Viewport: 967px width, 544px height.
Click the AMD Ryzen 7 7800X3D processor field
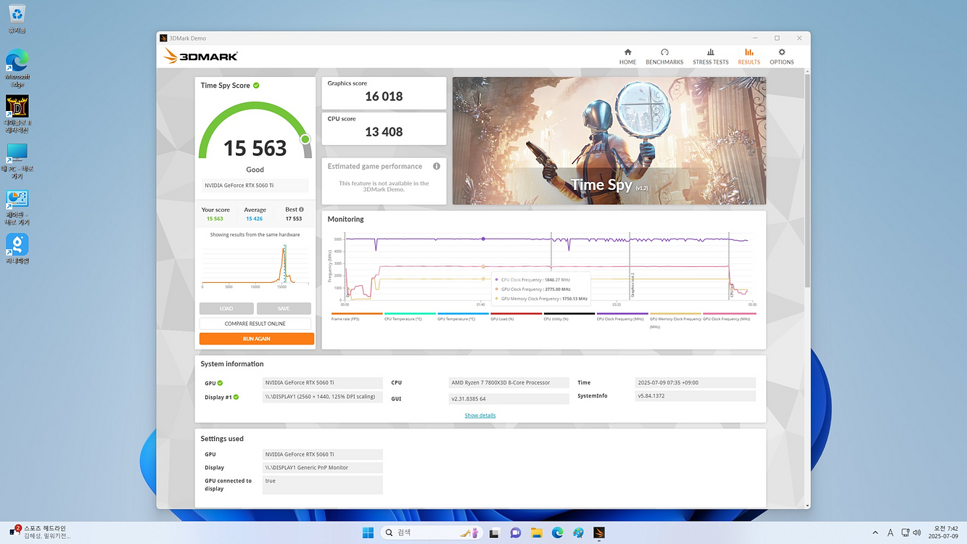point(509,383)
